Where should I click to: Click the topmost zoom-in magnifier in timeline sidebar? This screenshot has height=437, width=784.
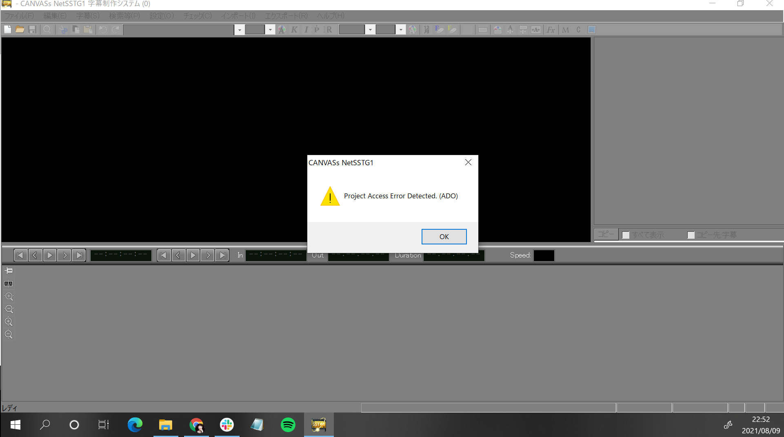pyautogui.click(x=9, y=297)
